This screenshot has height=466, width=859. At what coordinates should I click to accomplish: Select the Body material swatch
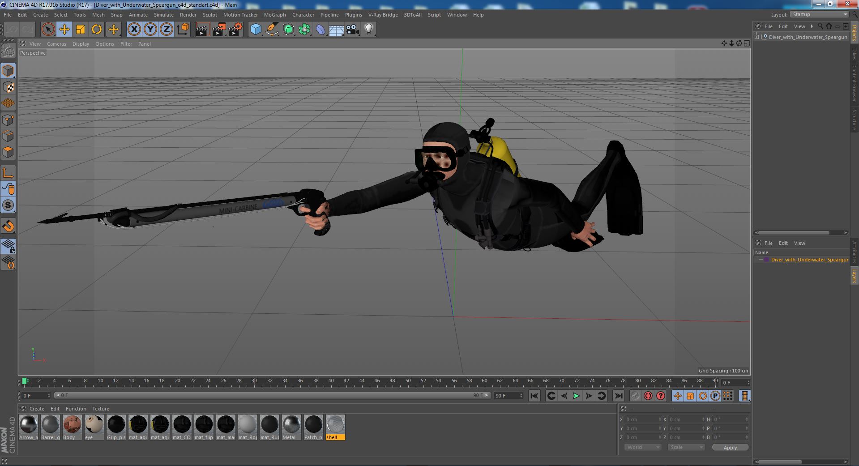tap(72, 428)
